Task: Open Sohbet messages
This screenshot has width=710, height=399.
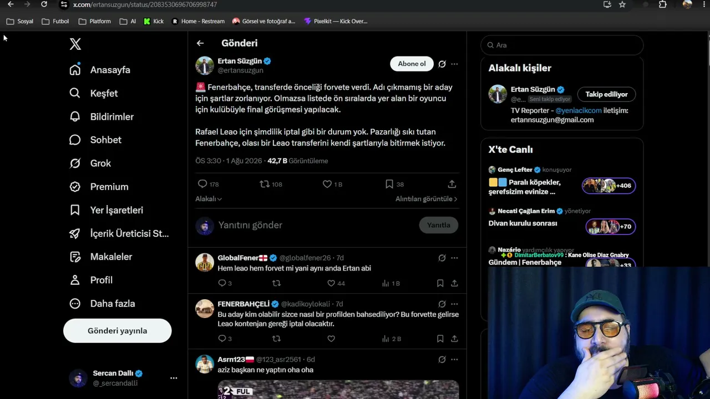Action: tap(95, 140)
